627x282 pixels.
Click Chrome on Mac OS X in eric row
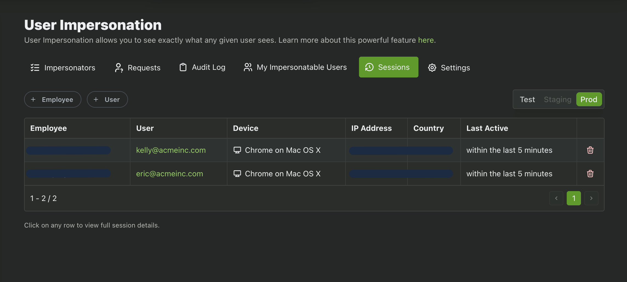(283, 174)
